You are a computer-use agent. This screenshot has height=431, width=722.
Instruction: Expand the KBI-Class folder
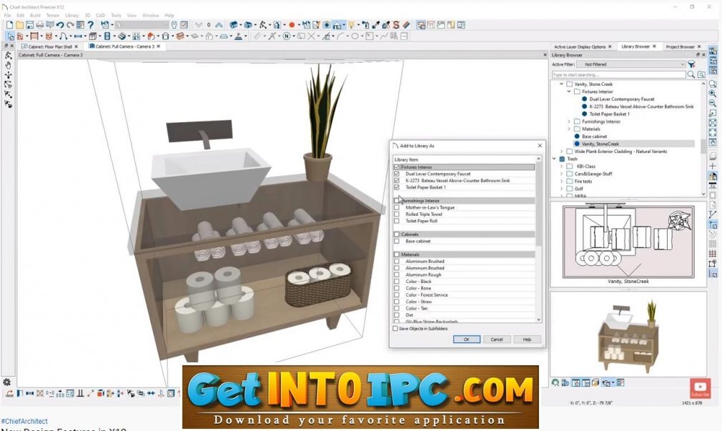point(561,167)
